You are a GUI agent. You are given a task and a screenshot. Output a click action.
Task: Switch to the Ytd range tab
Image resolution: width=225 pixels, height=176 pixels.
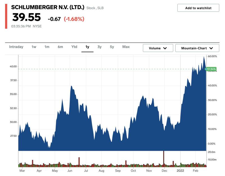point(74,47)
